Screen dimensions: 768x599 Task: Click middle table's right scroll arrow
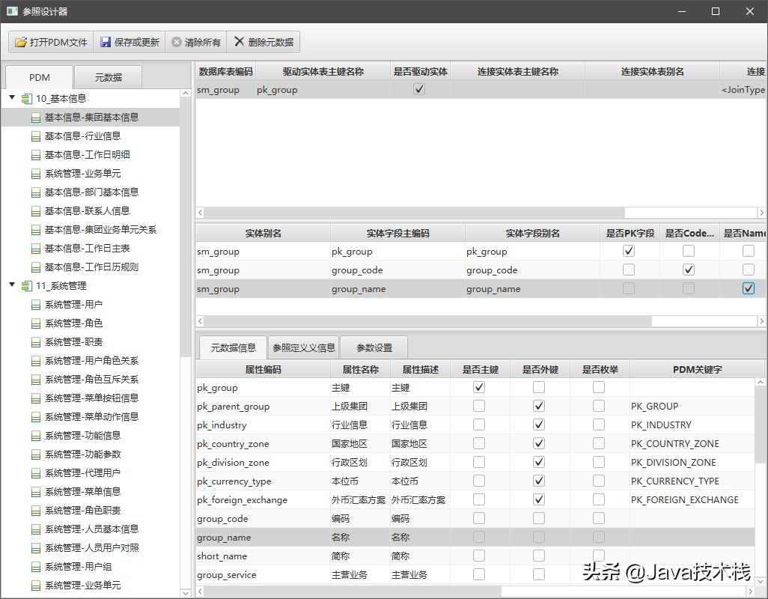[761, 321]
